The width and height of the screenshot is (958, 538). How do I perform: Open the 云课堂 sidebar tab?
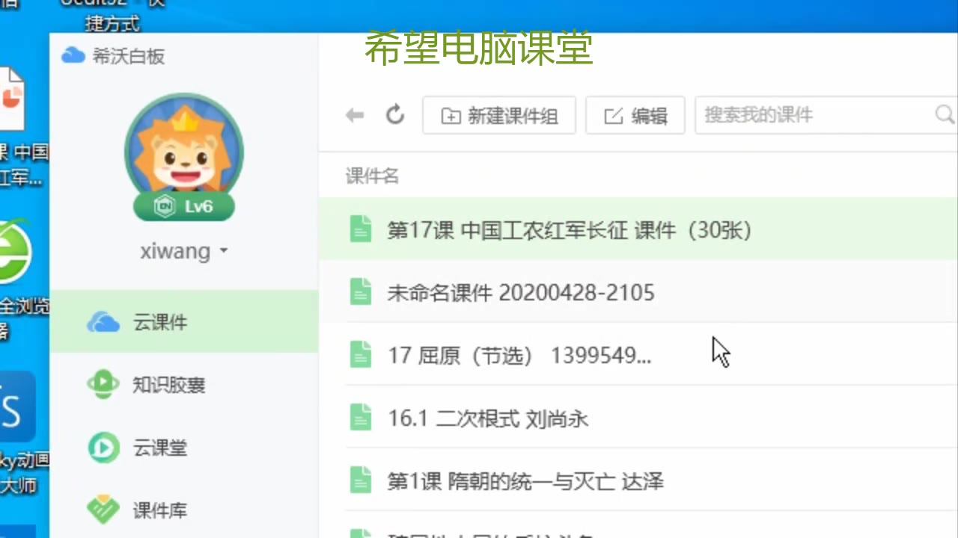[184, 448]
